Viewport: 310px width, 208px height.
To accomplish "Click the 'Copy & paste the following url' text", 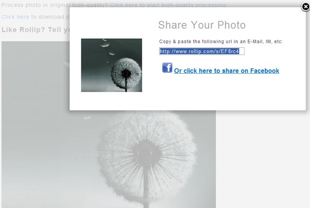I will 221,42.
